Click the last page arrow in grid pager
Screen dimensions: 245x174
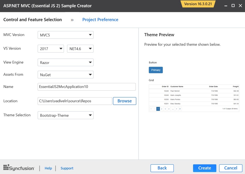180,109
